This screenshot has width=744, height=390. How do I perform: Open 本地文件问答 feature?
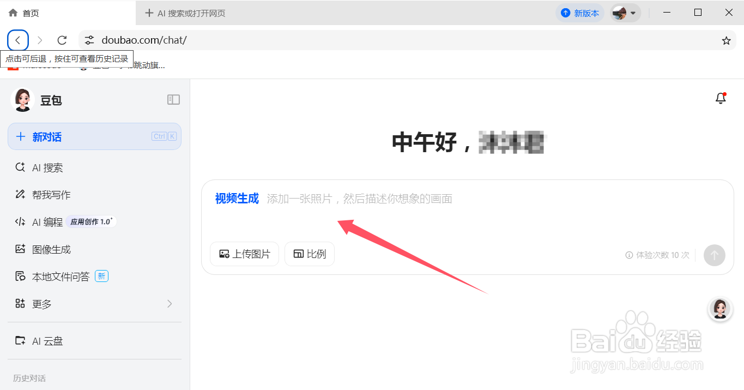(56, 277)
